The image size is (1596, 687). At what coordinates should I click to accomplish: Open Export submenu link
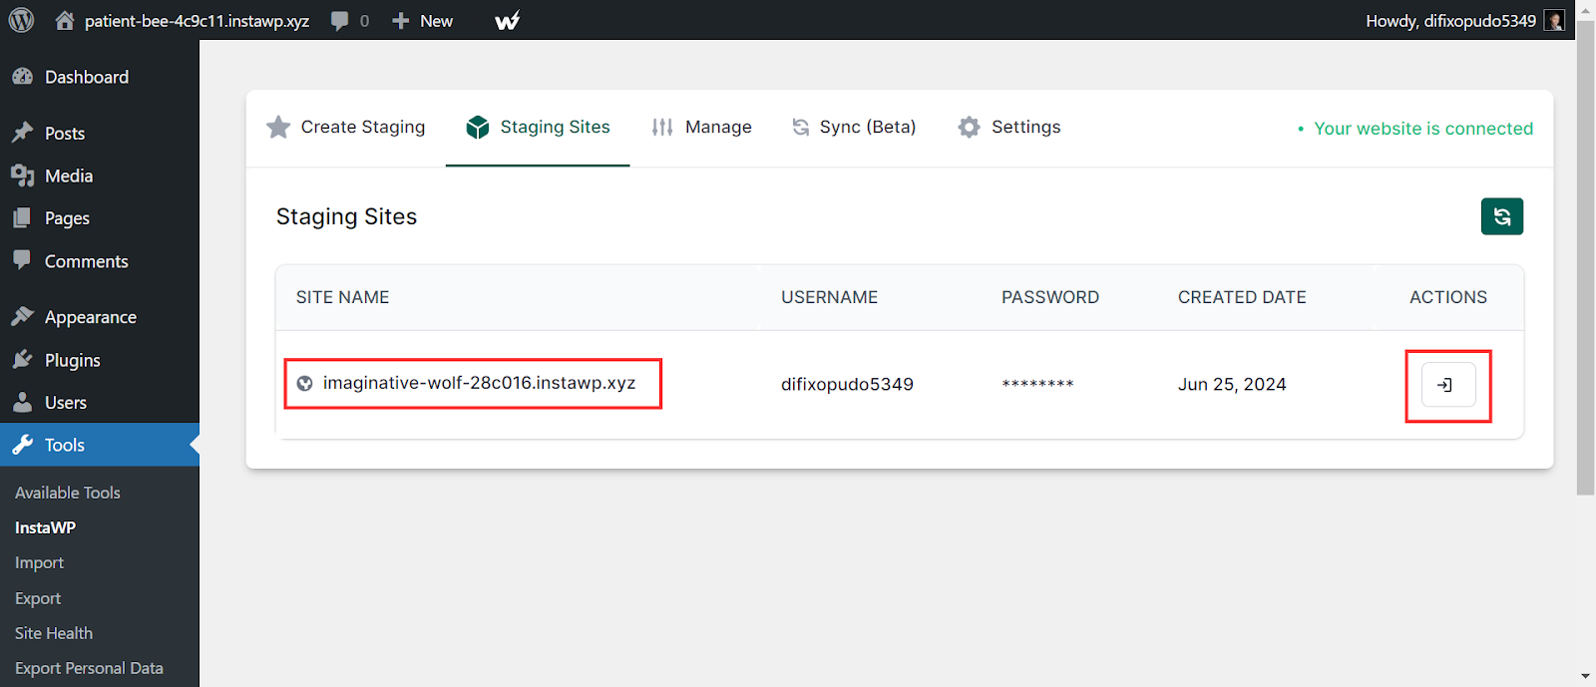point(38,598)
